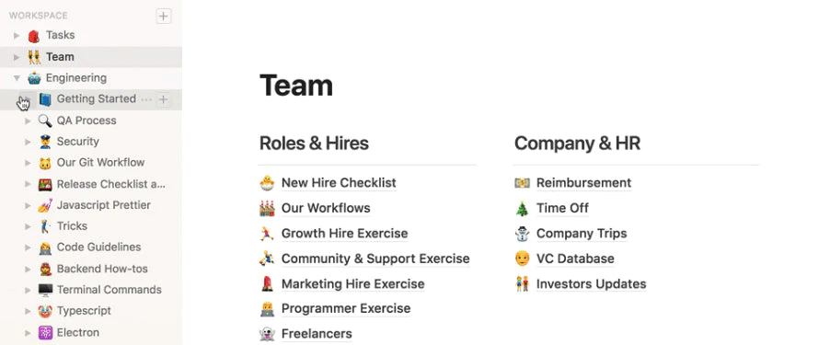Click the Electron atom icon in sidebar

45,333
